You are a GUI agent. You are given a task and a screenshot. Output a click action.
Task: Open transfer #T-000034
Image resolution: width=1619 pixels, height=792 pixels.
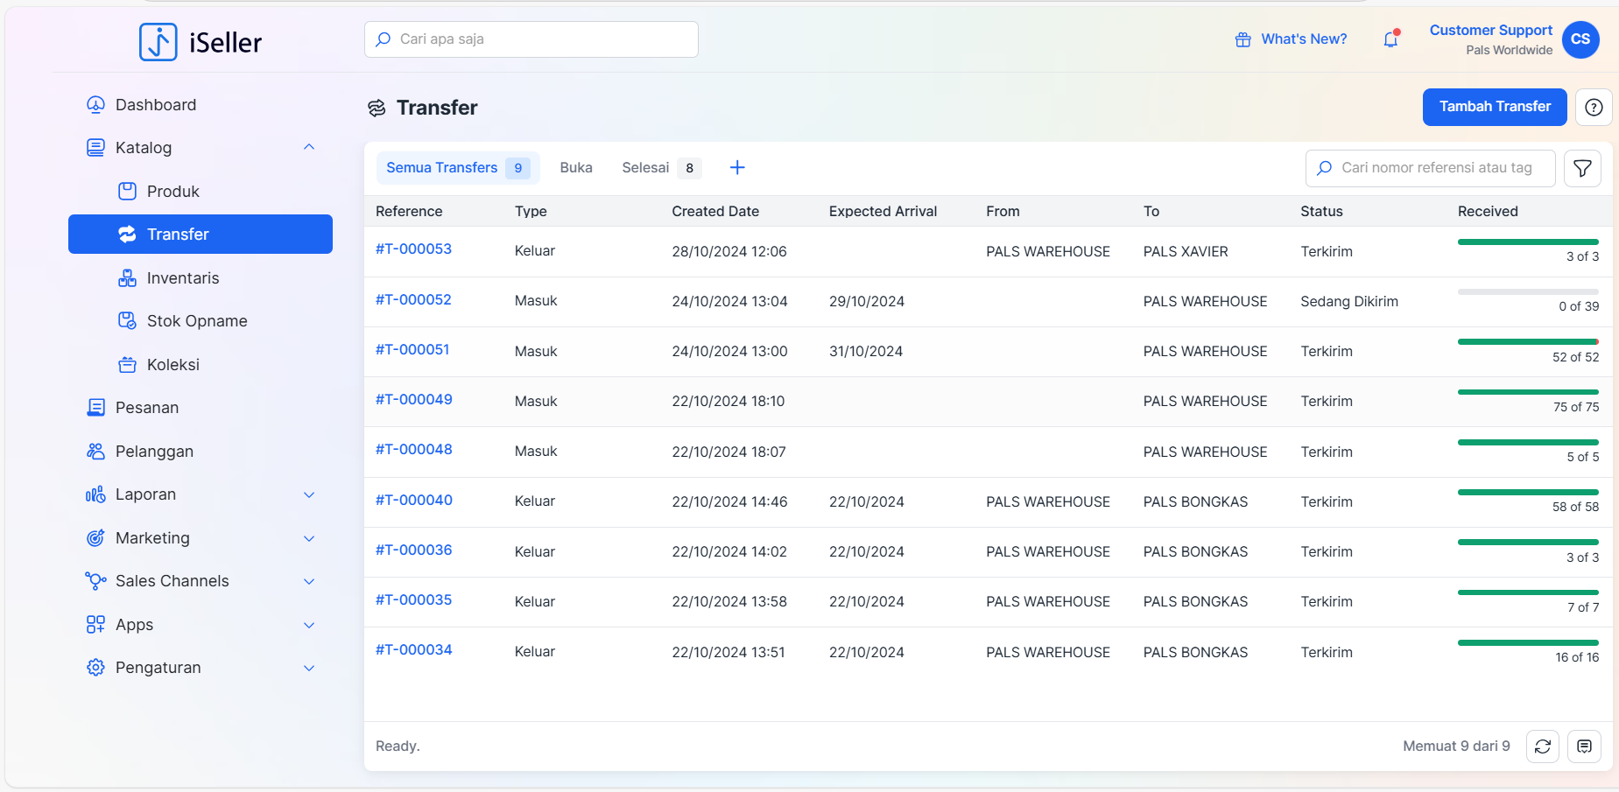tap(414, 650)
